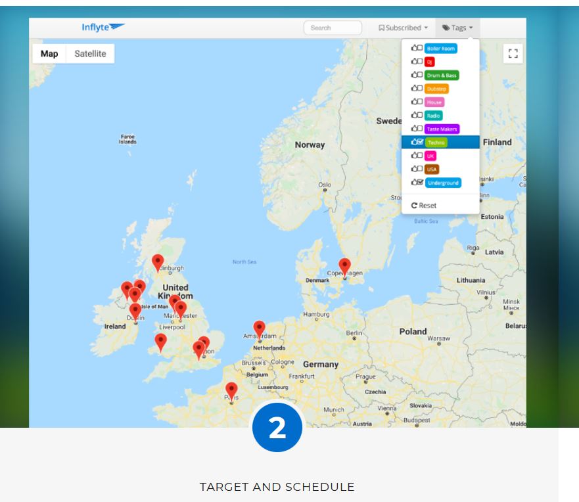Click thumbs-up icon beside Boiler Room tag
This screenshot has height=502, width=579.
click(414, 48)
